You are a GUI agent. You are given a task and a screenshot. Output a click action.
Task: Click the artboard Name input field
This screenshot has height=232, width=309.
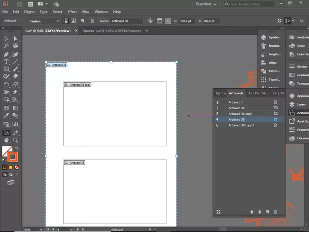[127, 21]
